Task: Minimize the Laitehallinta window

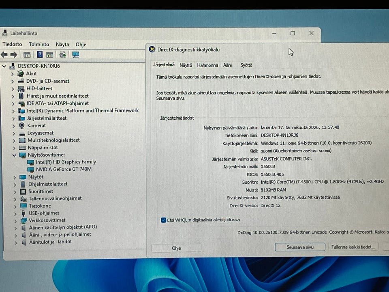Action: pyautogui.click(x=274, y=33)
